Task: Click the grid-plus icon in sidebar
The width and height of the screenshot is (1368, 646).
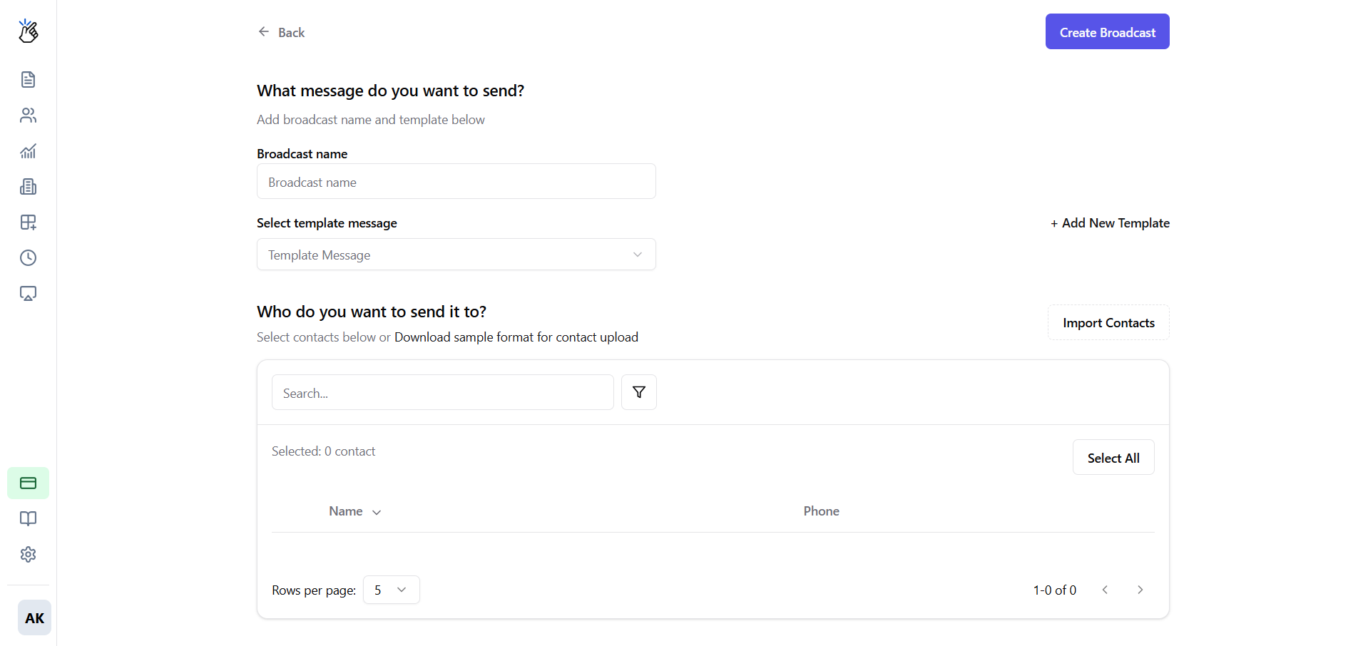Action: point(28,222)
